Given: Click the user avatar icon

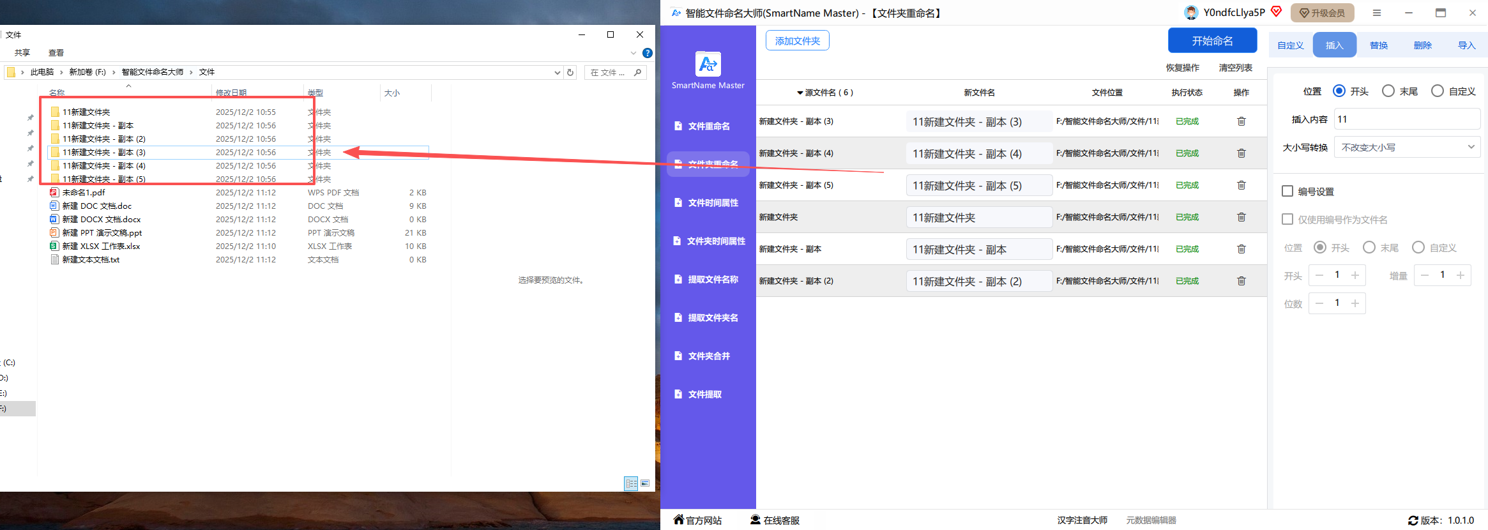Looking at the screenshot, I should [x=1190, y=13].
